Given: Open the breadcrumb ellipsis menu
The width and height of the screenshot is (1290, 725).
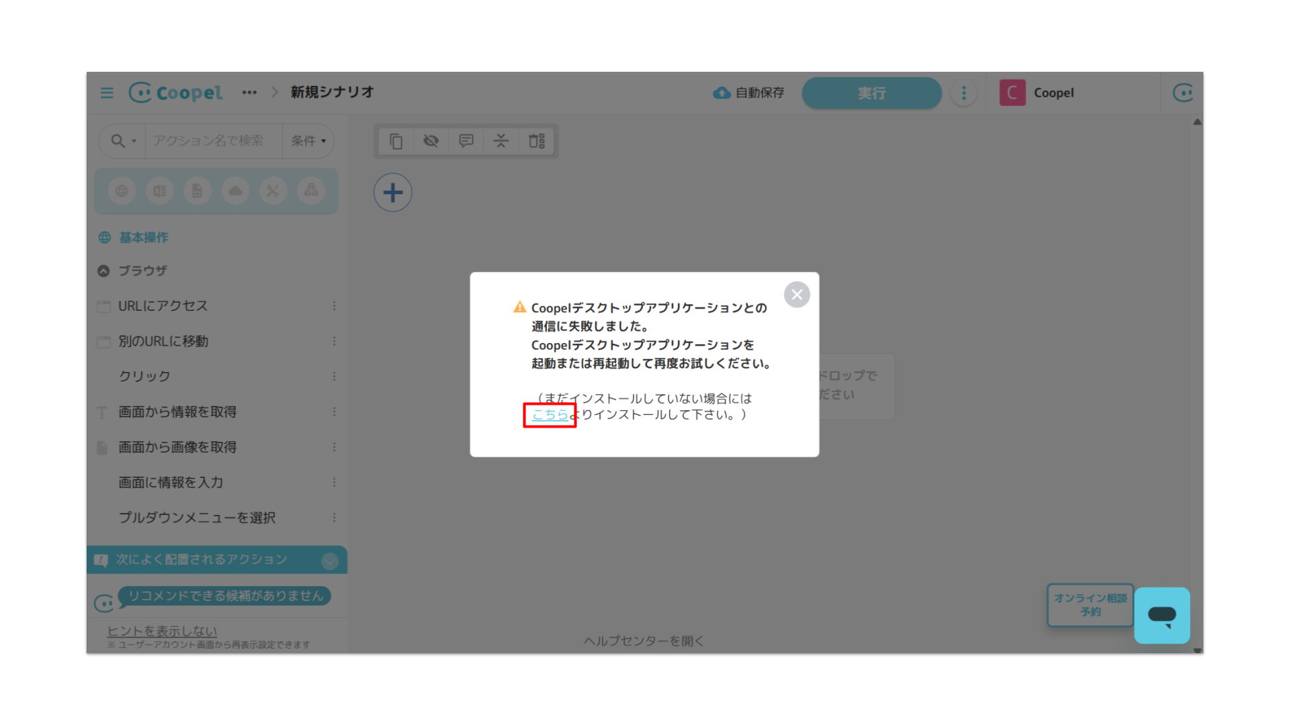Looking at the screenshot, I should click(249, 93).
